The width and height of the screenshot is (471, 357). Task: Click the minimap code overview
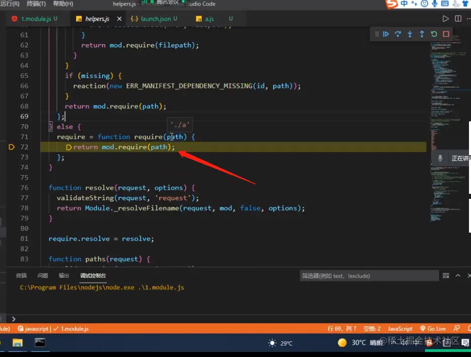pos(448,129)
